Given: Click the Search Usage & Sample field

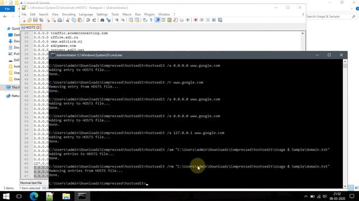Looking at the screenshot, I should click(331, 16).
